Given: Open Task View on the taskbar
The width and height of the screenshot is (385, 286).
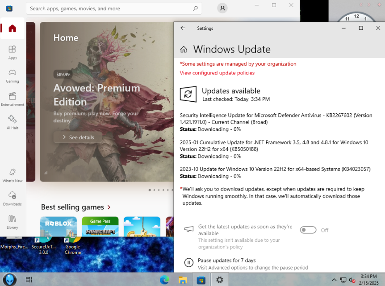Looking at the screenshot, I should pos(29,280).
